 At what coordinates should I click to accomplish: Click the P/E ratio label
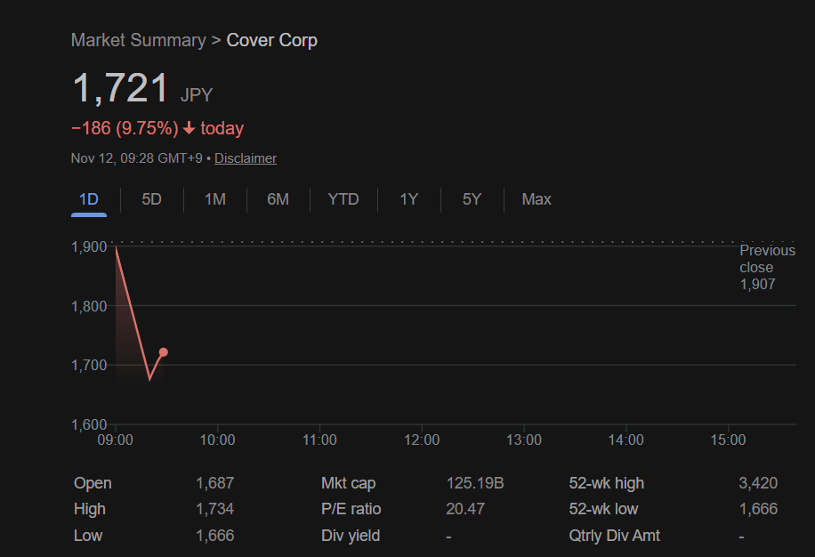[x=351, y=509]
